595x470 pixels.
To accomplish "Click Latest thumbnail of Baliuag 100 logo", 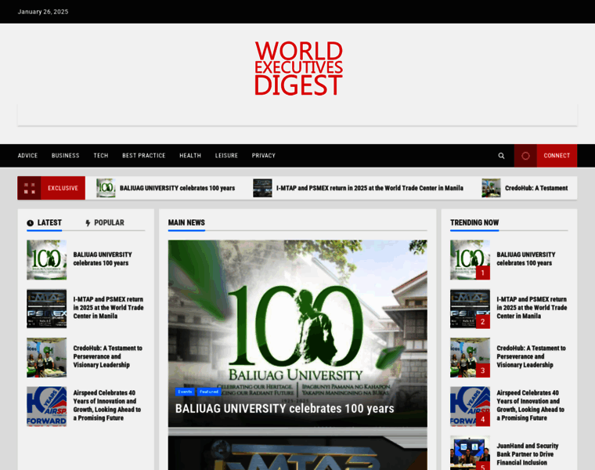I will click(47, 260).
